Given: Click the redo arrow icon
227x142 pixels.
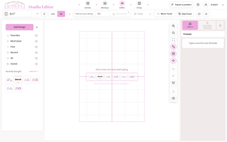Looking at the screenshot, I should coord(173,76).
